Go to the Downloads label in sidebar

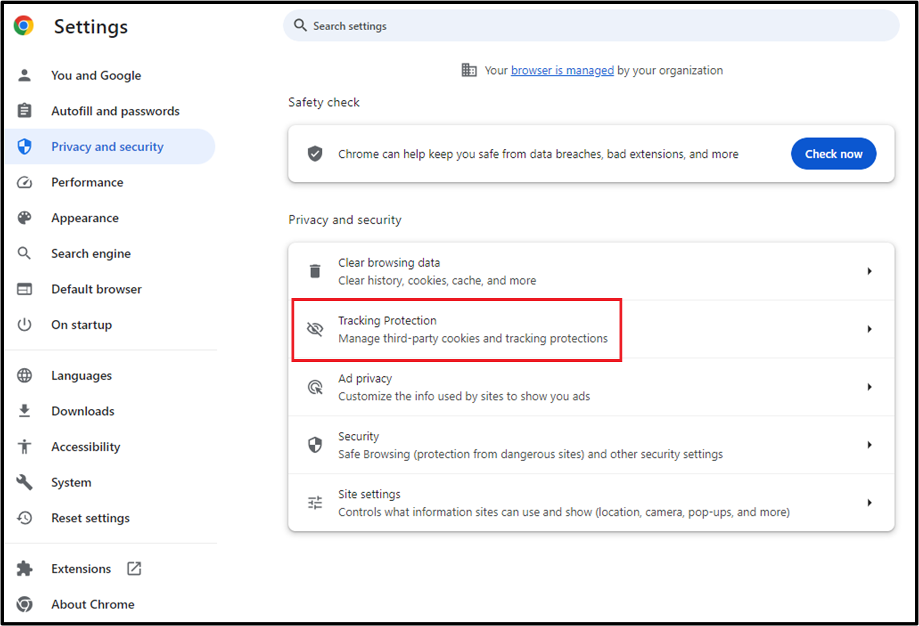(83, 411)
